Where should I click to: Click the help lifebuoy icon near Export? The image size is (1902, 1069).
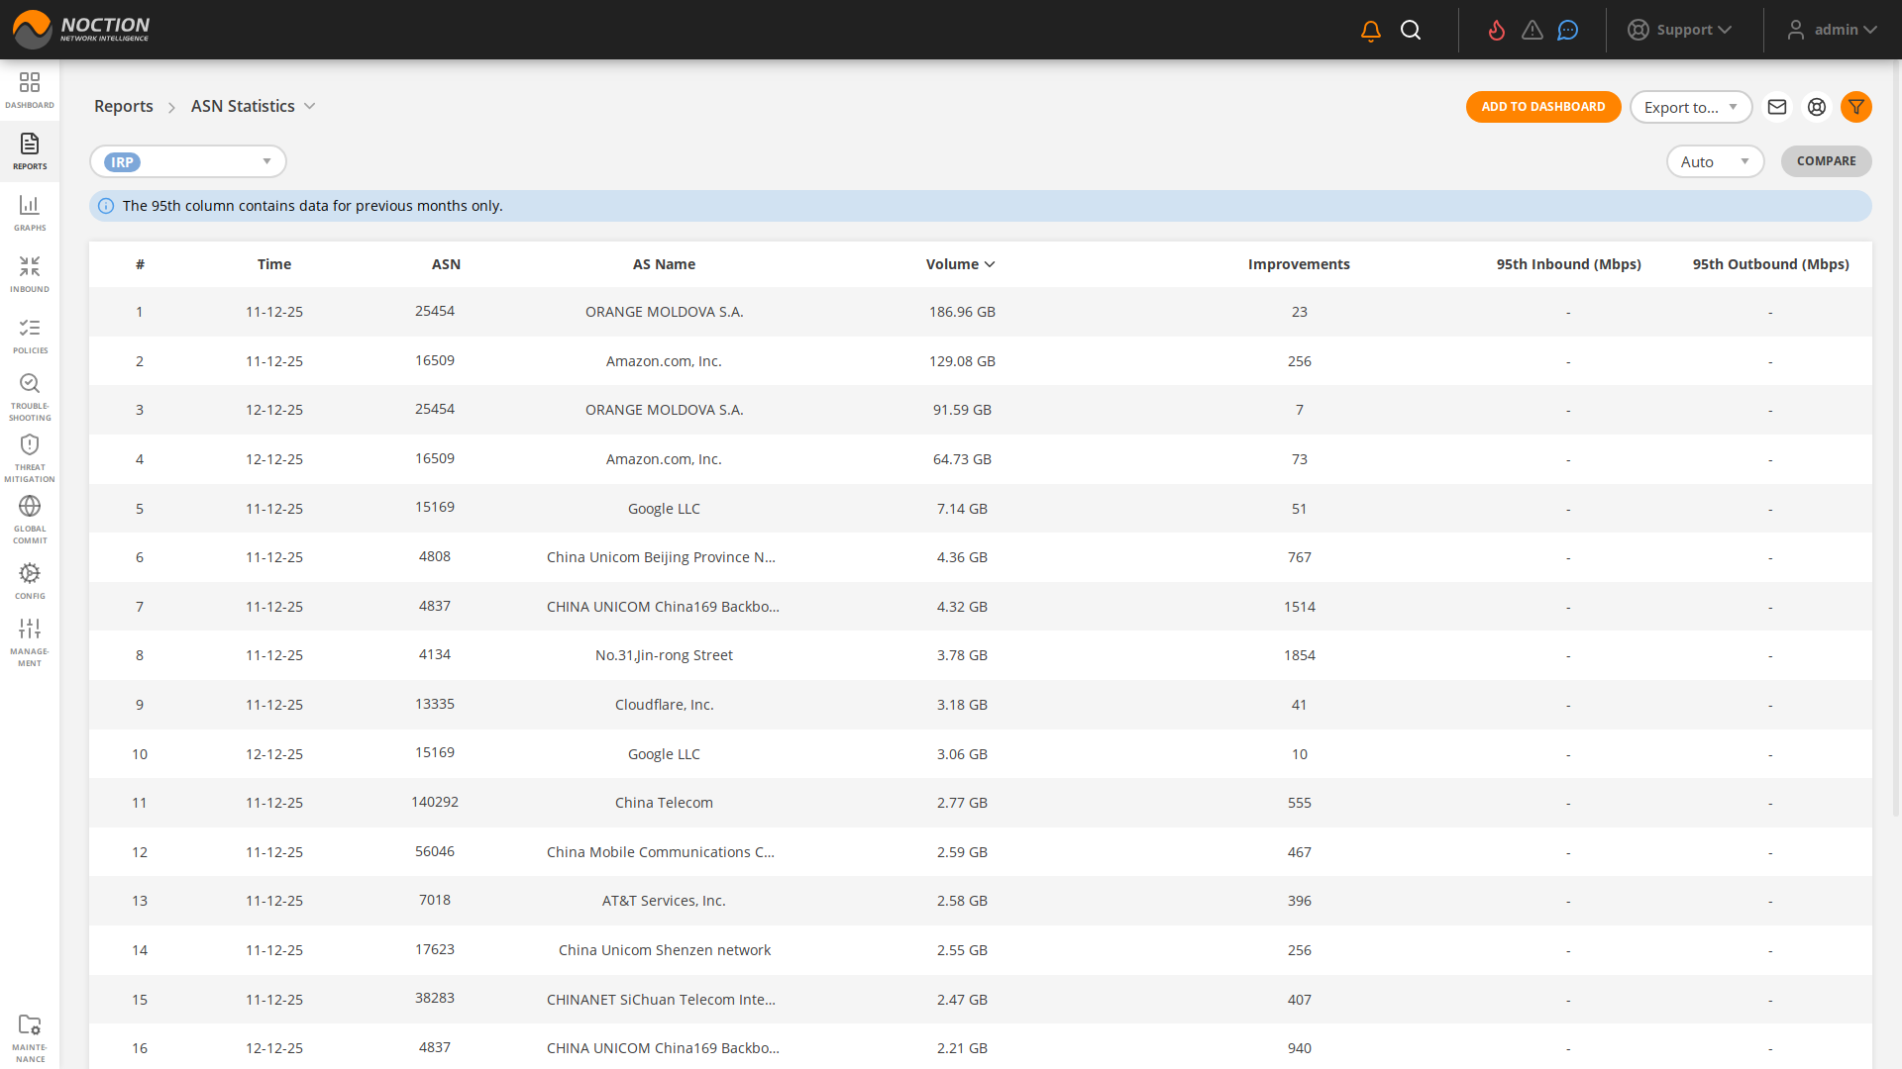click(x=1817, y=107)
